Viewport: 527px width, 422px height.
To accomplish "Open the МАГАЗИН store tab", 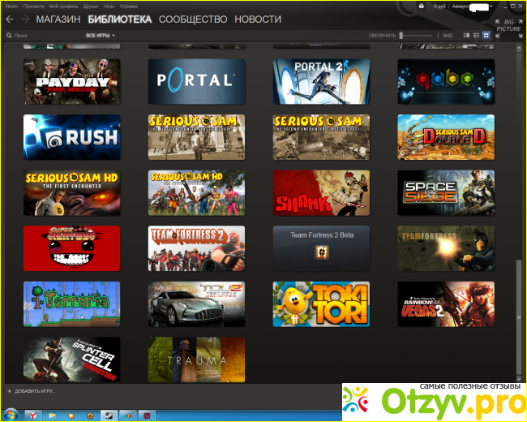I will (58, 19).
